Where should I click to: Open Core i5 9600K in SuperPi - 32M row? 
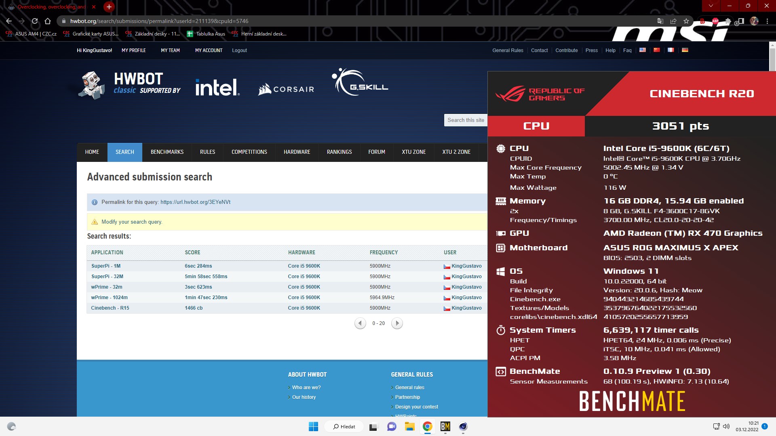pyautogui.click(x=304, y=277)
